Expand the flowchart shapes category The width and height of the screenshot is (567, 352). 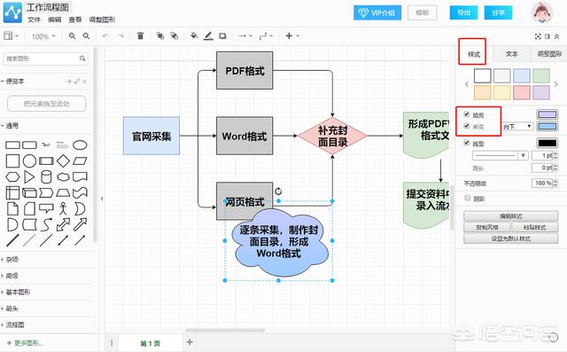coord(15,325)
